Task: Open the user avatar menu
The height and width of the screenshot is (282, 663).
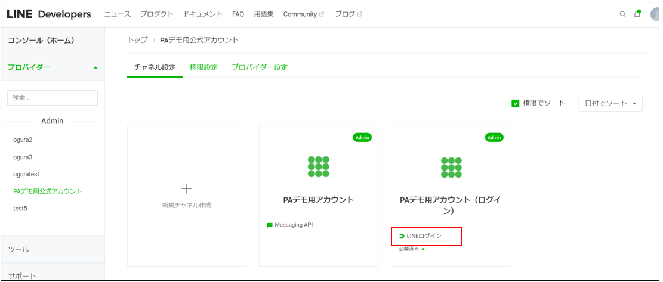Action: [x=655, y=14]
